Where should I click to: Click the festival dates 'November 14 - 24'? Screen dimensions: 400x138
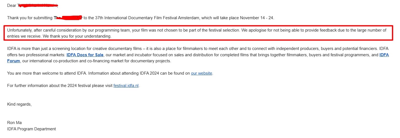tap(256, 18)
